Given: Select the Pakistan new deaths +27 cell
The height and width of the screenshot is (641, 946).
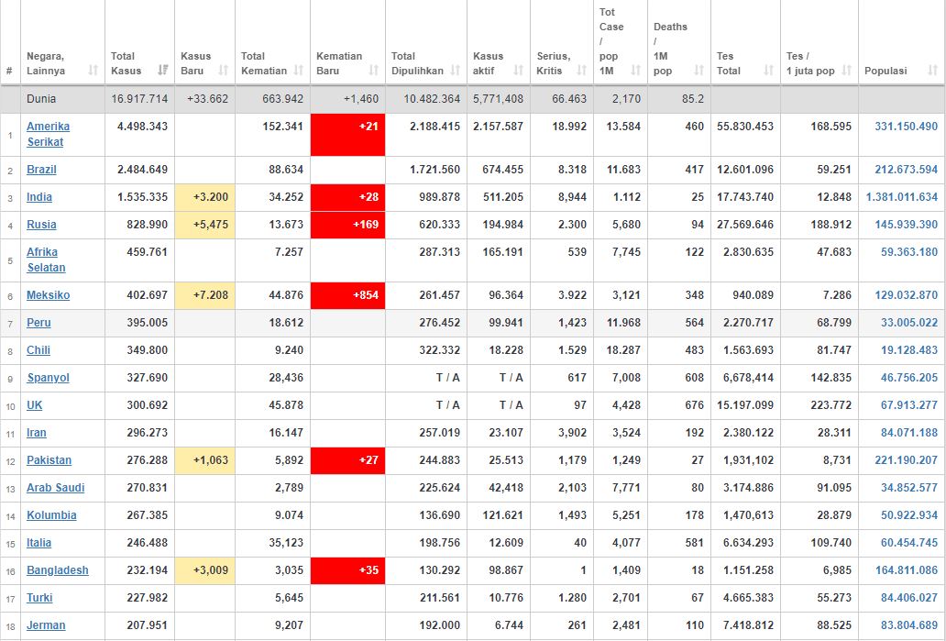Looking at the screenshot, I should click(x=348, y=460).
